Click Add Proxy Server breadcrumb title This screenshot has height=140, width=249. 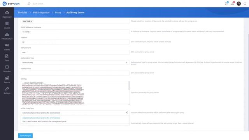75,12
